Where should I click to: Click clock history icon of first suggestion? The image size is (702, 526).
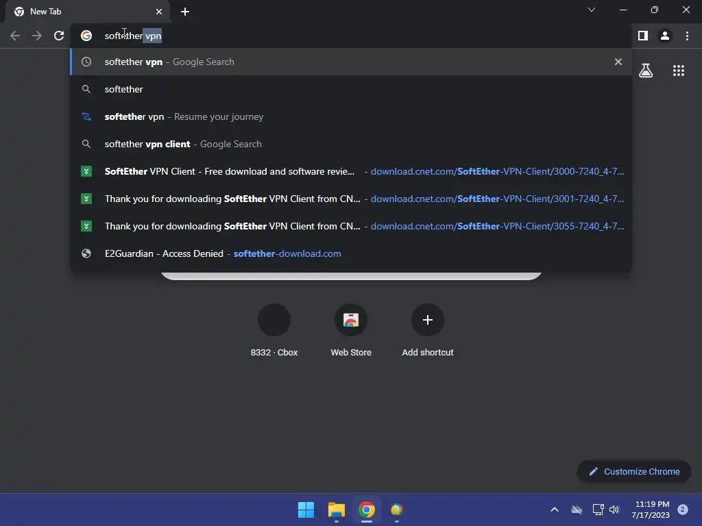pyautogui.click(x=86, y=62)
